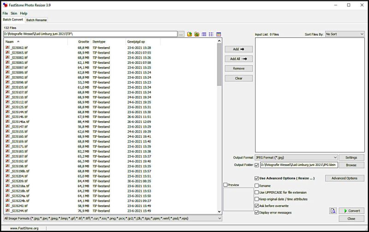This screenshot has width=369, height=232.
Task: Click the go up one folder icon
Action: click(x=190, y=34)
